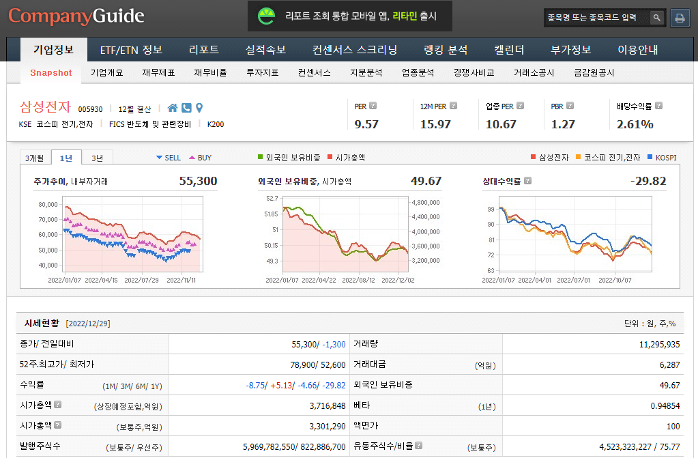Click the 52주 value 78,900/ 52,600

pyautogui.click(x=318, y=365)
